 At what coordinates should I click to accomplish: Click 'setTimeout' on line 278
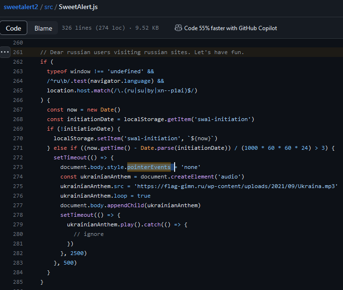pos(77,215)
